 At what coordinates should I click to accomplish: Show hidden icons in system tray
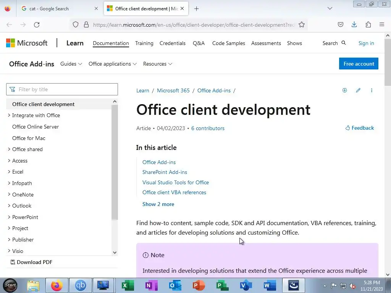click(325, 286)
